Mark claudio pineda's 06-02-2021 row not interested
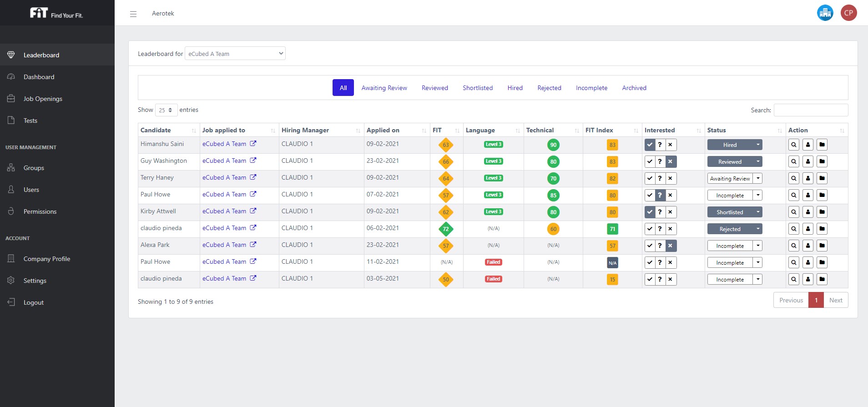This screenshot has width=868, height=407. click(670, 229)
